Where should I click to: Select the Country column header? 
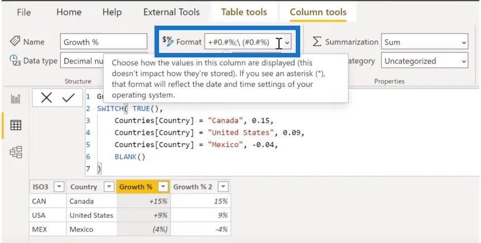(x=84, y=187)
